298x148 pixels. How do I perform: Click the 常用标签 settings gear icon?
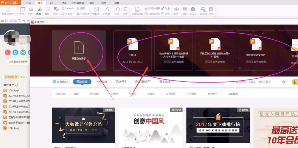[x=55, y=82]
